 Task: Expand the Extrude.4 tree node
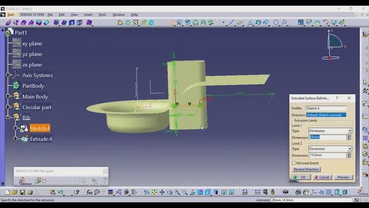pos(15,139)
